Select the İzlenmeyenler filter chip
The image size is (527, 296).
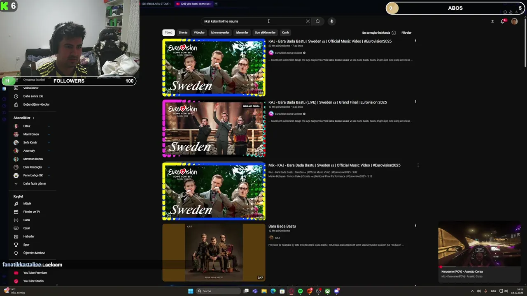click(220, 32)
